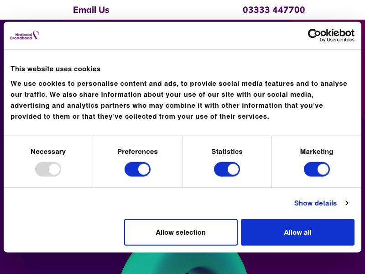
Task: Click the cookie description paragraph text
Action: point(179,100)
